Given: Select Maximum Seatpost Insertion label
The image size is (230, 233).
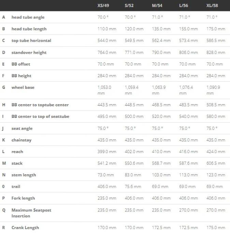Looking at the screenshot, I should (x=31, y=213).
